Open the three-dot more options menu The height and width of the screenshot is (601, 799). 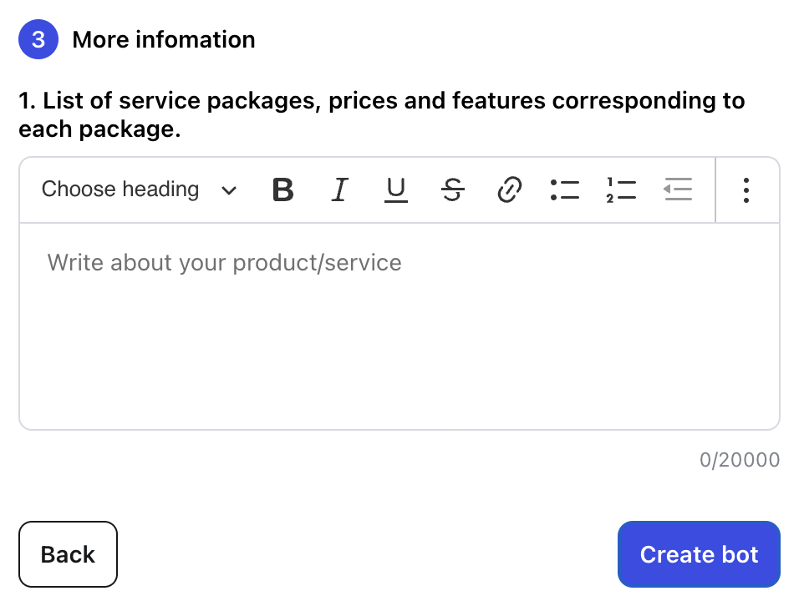click(x=746, y=190)
